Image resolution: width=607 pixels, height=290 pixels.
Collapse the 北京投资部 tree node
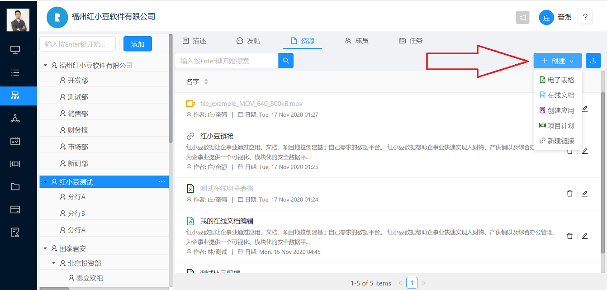[x=54, y=263]
